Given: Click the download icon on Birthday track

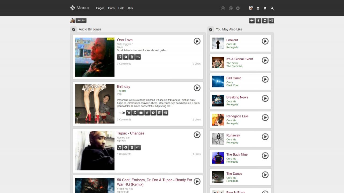Looking at the screenshot, I should pyautogui.click(x=147, y=113).
